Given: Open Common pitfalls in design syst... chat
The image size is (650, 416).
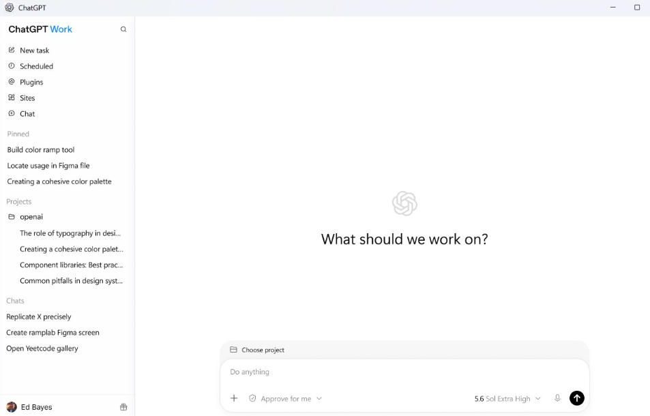Looking at the screenshot, I should (72, 280).
